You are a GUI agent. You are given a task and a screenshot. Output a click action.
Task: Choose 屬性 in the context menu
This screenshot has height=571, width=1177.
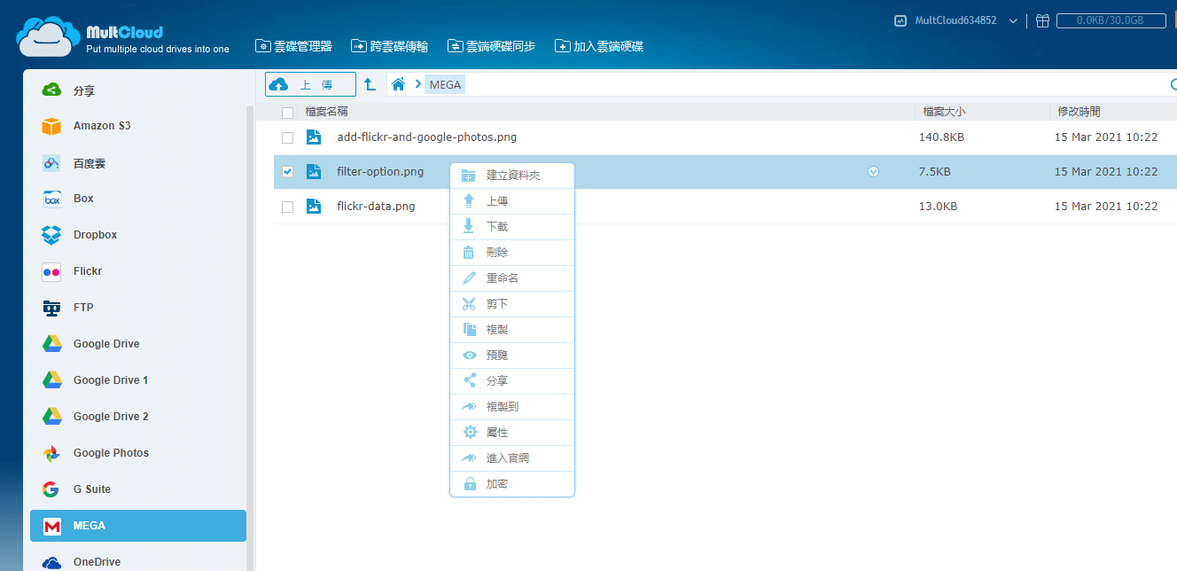(512, 433)
